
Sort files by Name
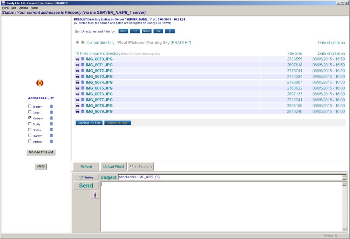click(x=146, y=31)
